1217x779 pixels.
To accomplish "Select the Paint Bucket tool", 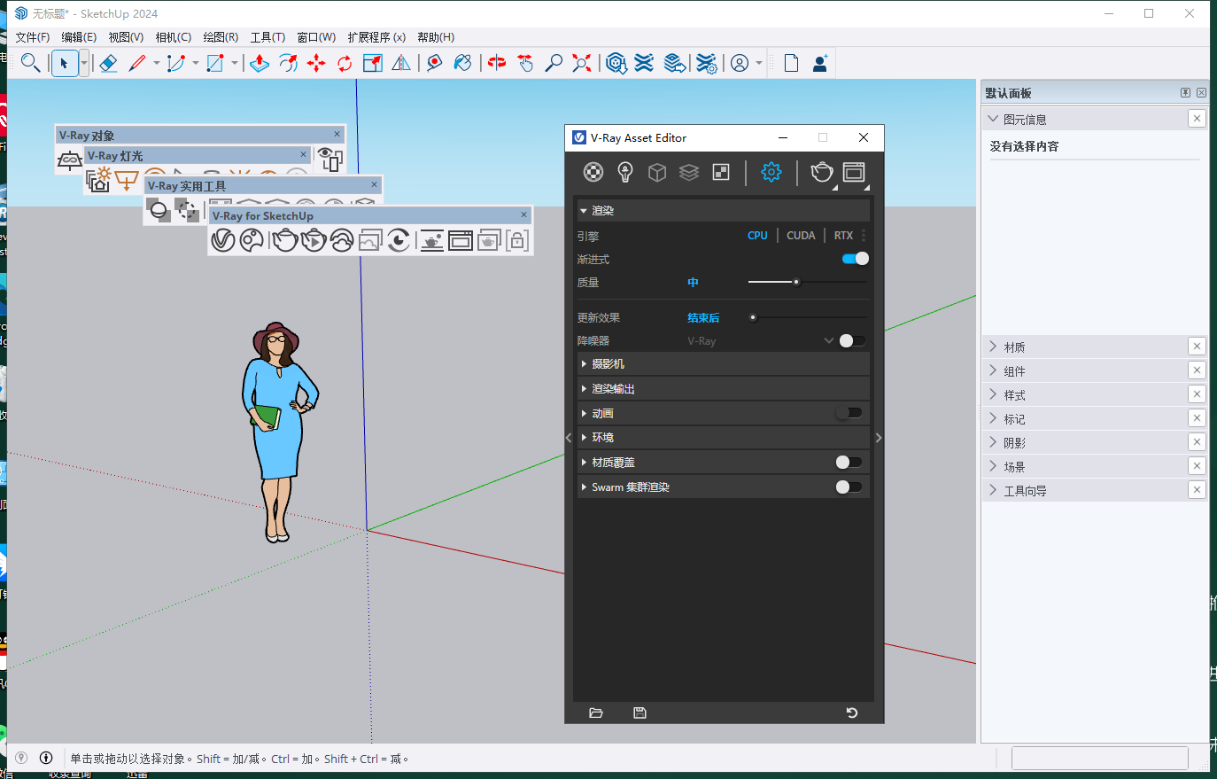I will (462, 63).
